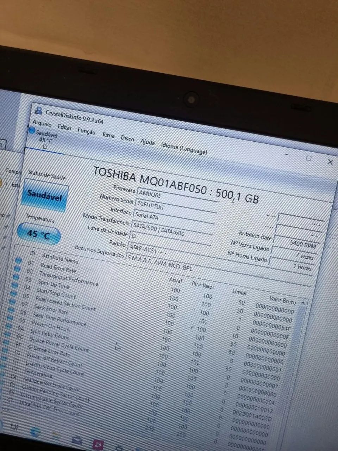338x451 pixels.
Task: Click the Pior Valor column header
Action: [x=203, y=285]
